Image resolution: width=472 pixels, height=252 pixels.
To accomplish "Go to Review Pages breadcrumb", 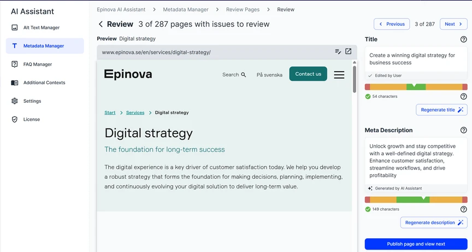I will 243,10.
